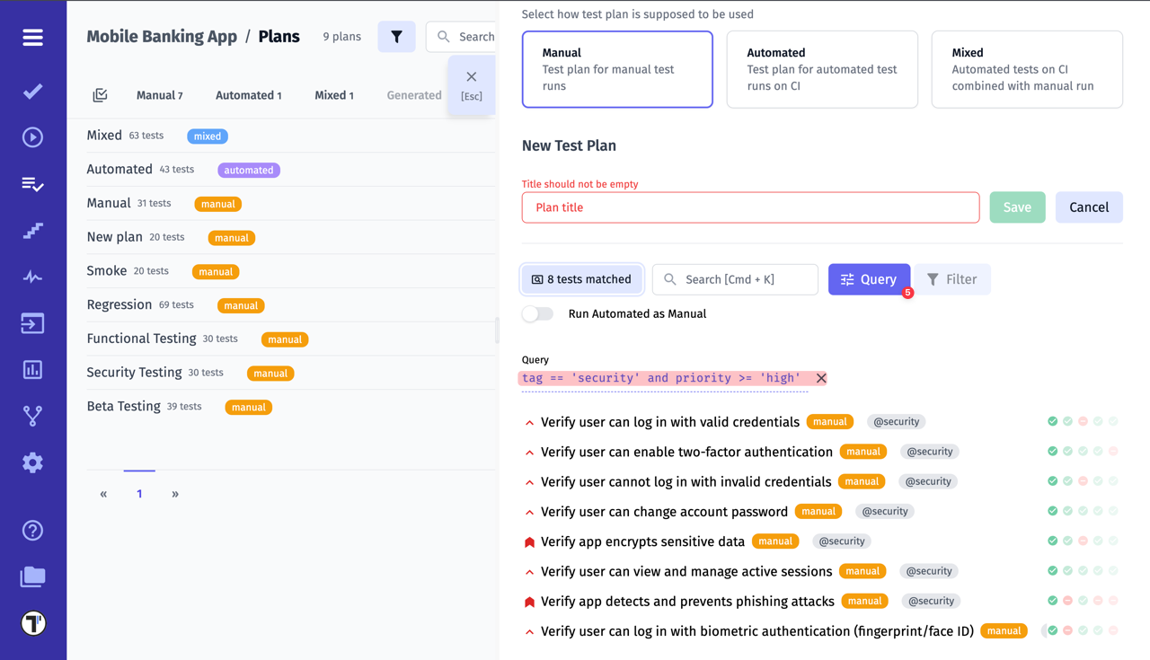Open the activity pulse icon in sidebar
Viewport: 1150px width, 660px height.
[32, 277]
